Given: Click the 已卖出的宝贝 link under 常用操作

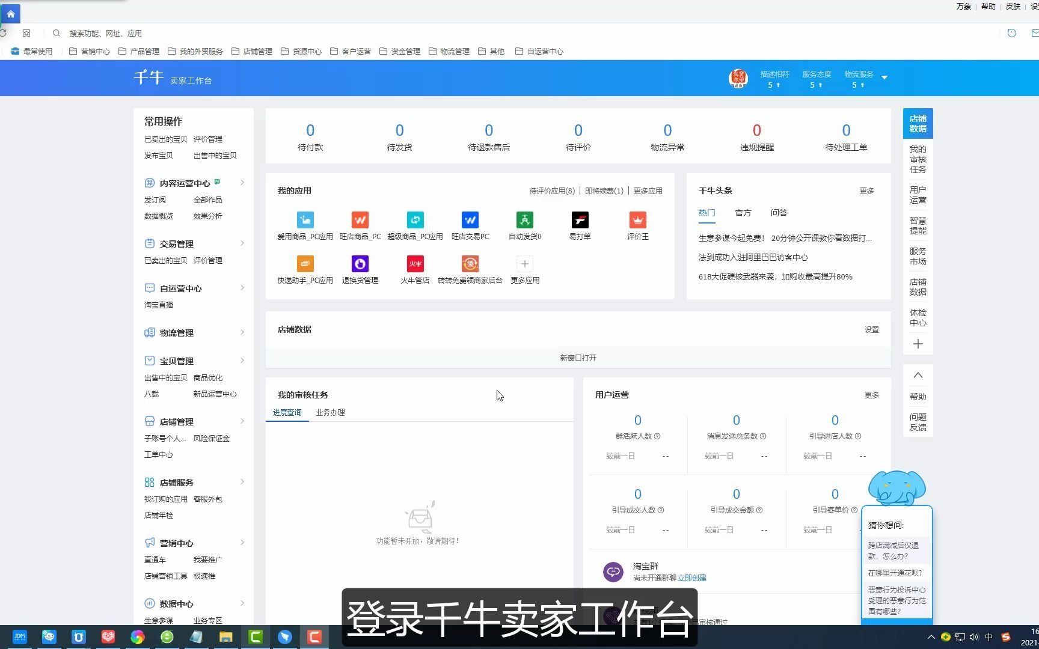Looking at the screenshot, I should [x=166, y=139].
